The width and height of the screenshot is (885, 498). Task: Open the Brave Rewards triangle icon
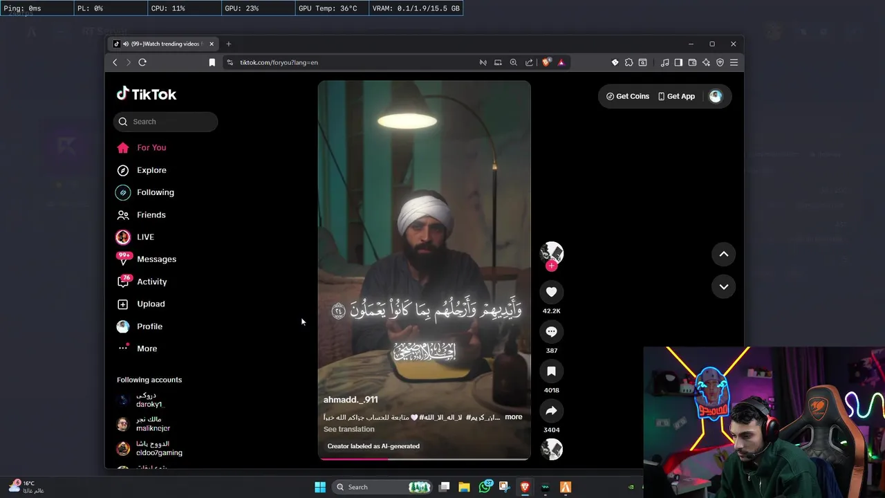point(561,62)
